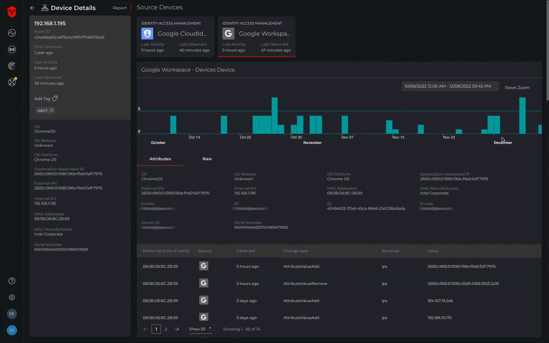Click serial number NXHWNAA001104199A17600 in left panel
The image size is (549, 343).
click(x=61, y=249)
